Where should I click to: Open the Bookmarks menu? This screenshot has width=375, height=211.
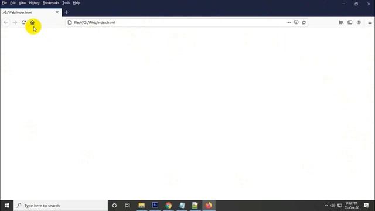click(x=51, y=3)
